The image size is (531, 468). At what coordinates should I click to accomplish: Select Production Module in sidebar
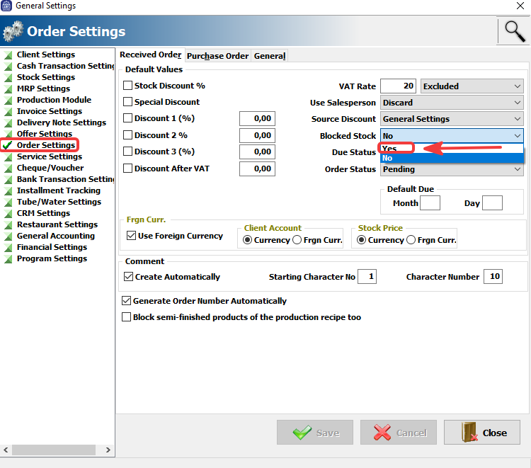tap(54, 100)
